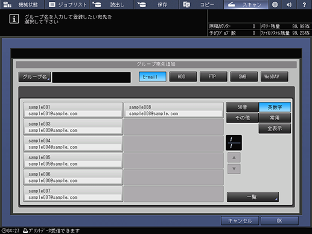Select the sample007 address entry
The width and height of the screenshot is (312, 234).
[x=73, y=194]
